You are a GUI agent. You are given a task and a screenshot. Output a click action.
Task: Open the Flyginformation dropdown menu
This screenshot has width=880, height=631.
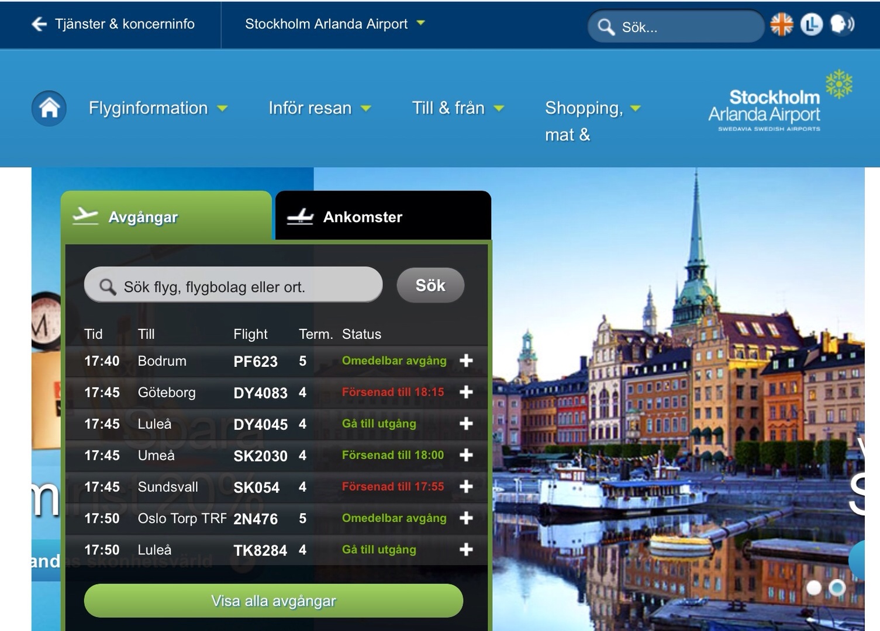pyautogui.click(x=158, y=108)
